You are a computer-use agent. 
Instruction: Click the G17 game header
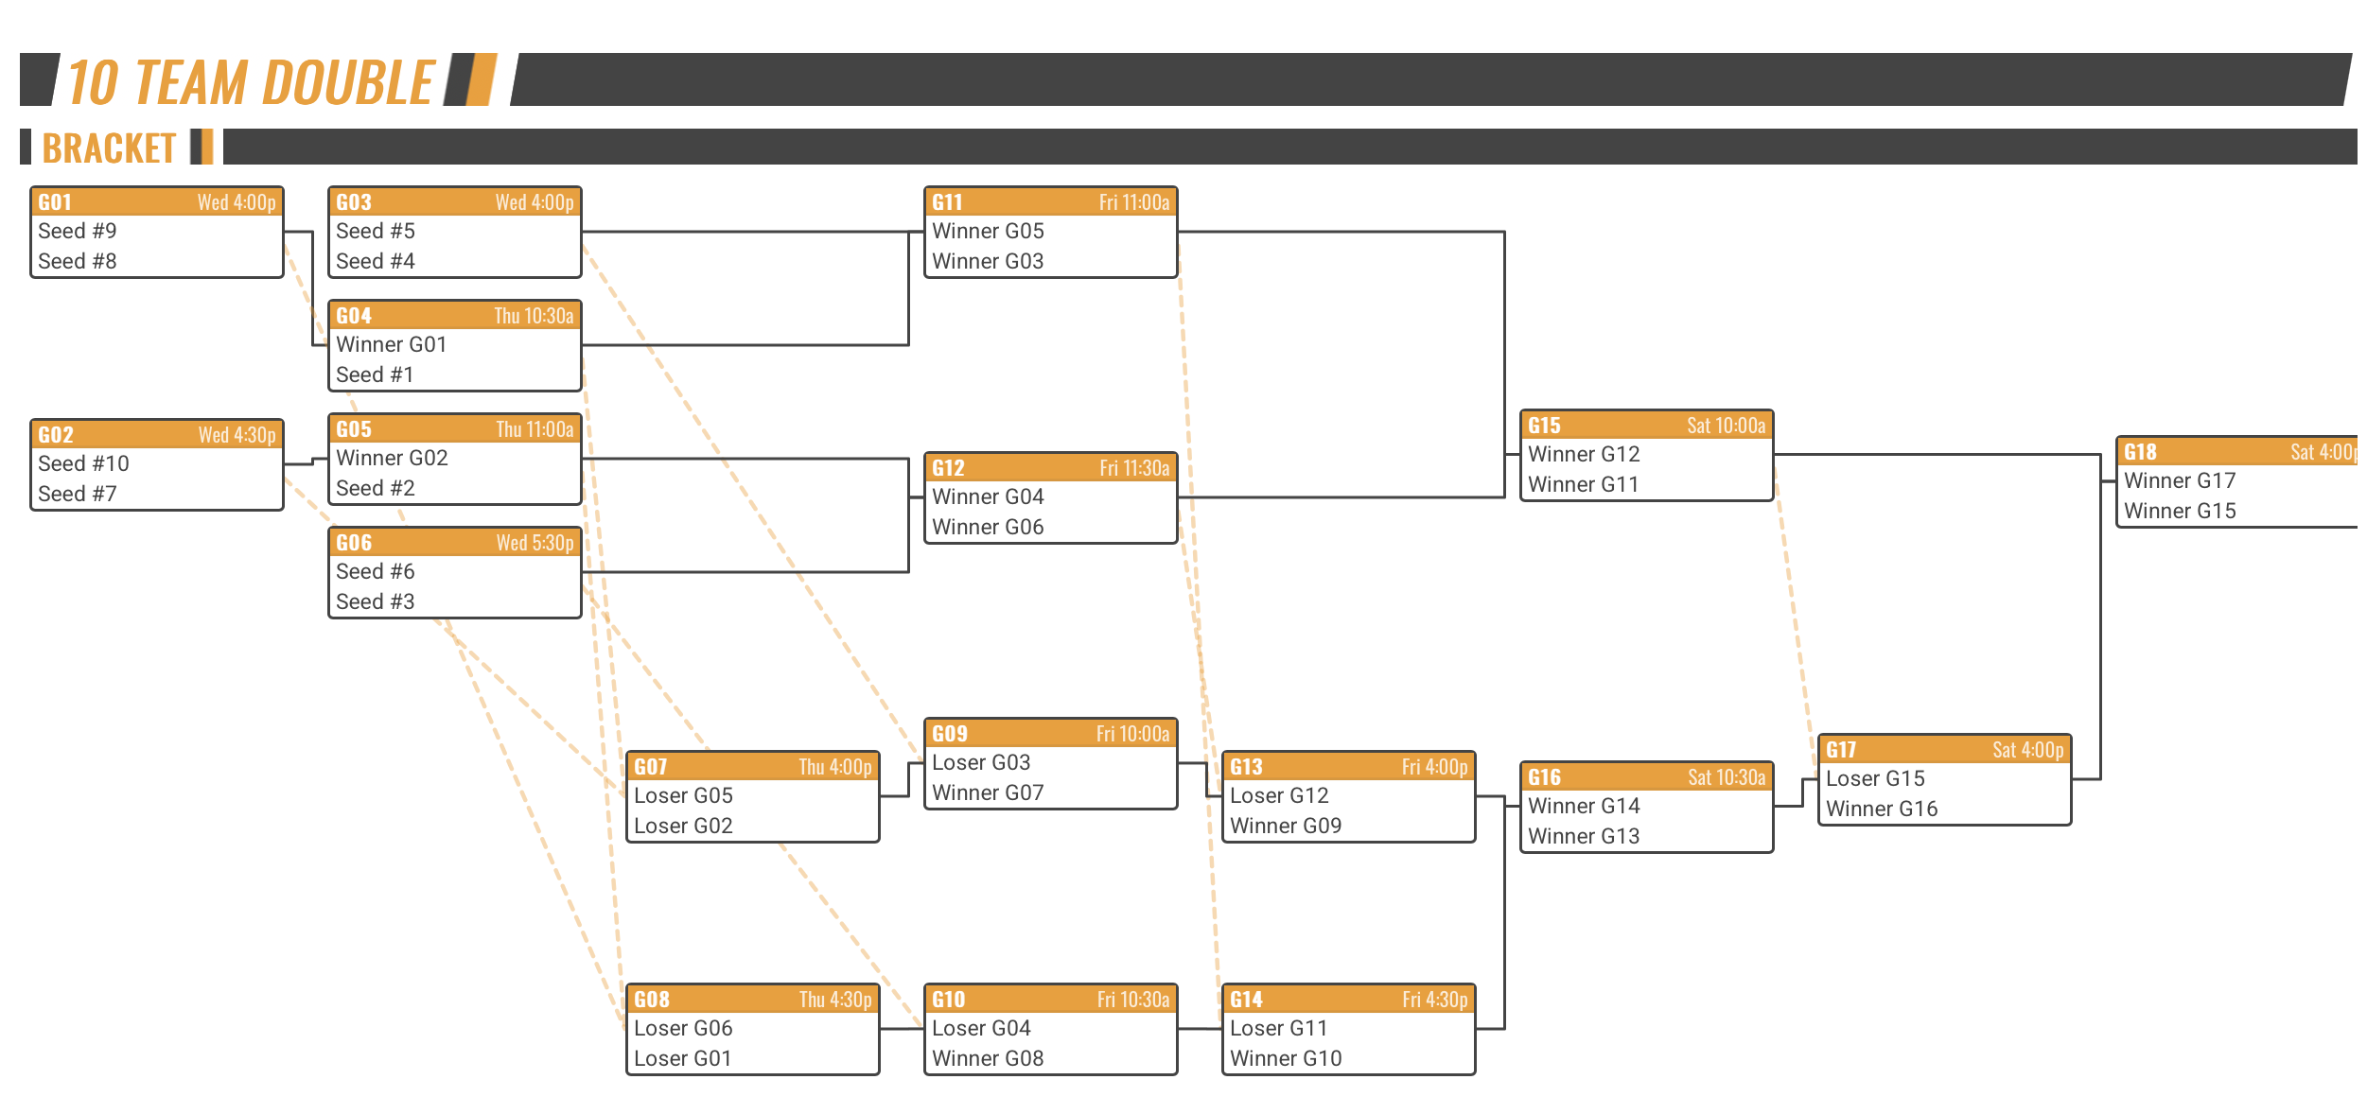pos(1945,750)
